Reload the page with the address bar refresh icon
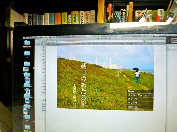This screenshot has width=177, height=132. (x=143, y=41)
